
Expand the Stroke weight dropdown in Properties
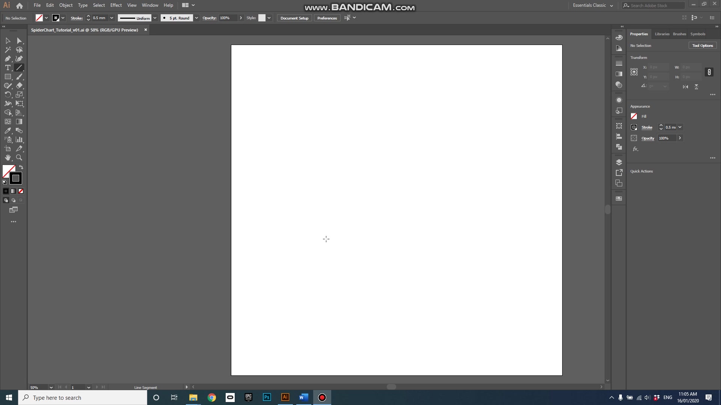680,127
